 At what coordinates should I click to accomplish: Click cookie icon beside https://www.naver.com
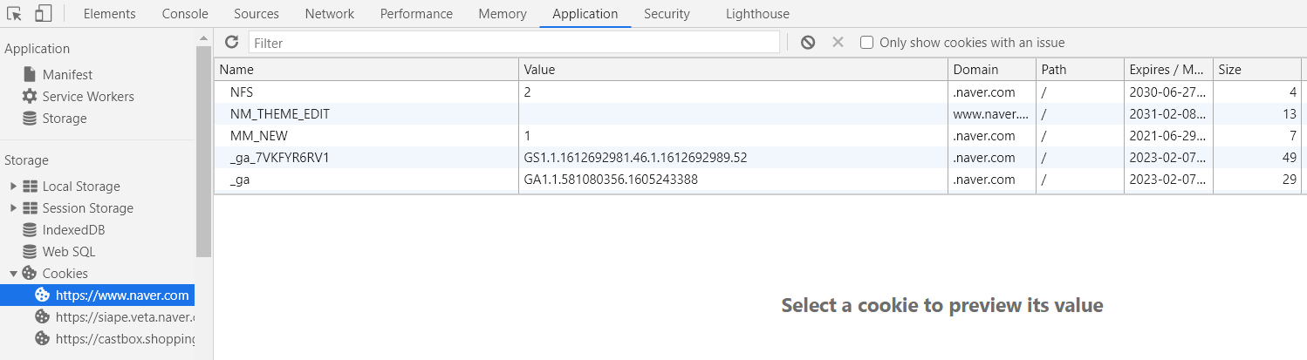click(x=43, y=295)
